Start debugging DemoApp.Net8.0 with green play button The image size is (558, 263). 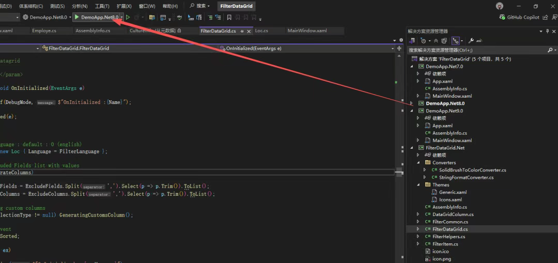pyautogui.click(x=96, y=17)
